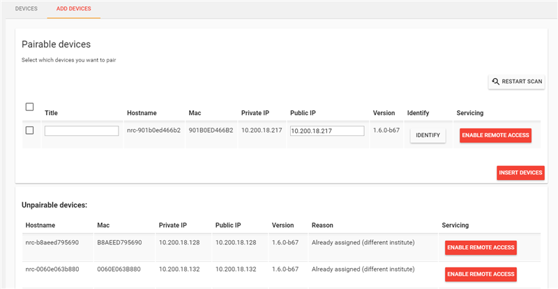This screenshot has width=558, height=289.
Task: Enable remote access for nrc-b8aeed795690
Action: click(481, 247)
